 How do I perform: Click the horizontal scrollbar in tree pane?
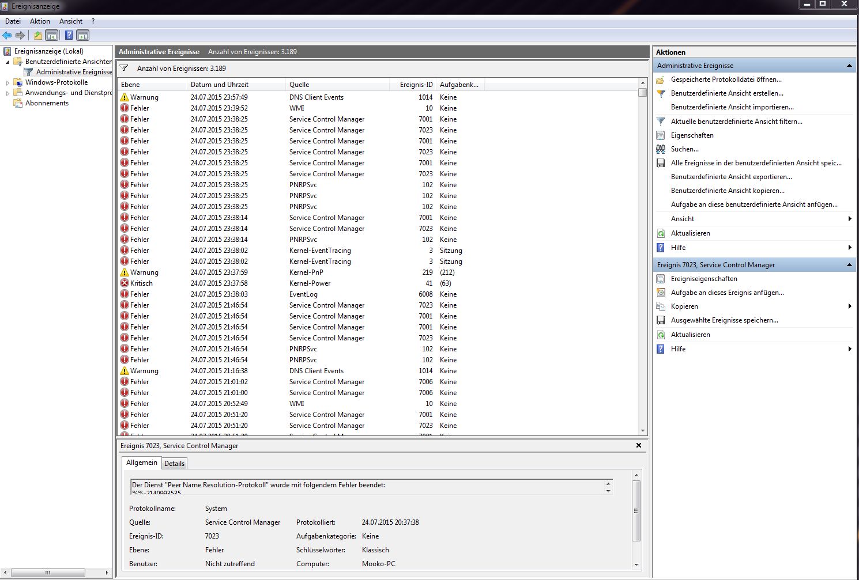(48, 573)
